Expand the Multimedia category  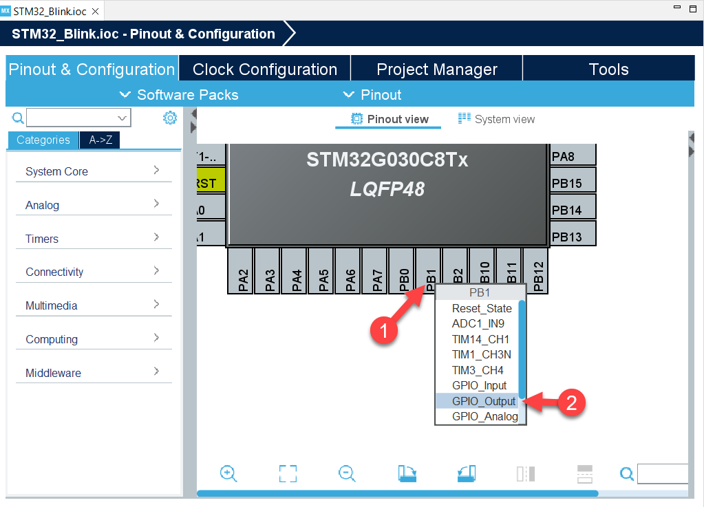[94, 305]
